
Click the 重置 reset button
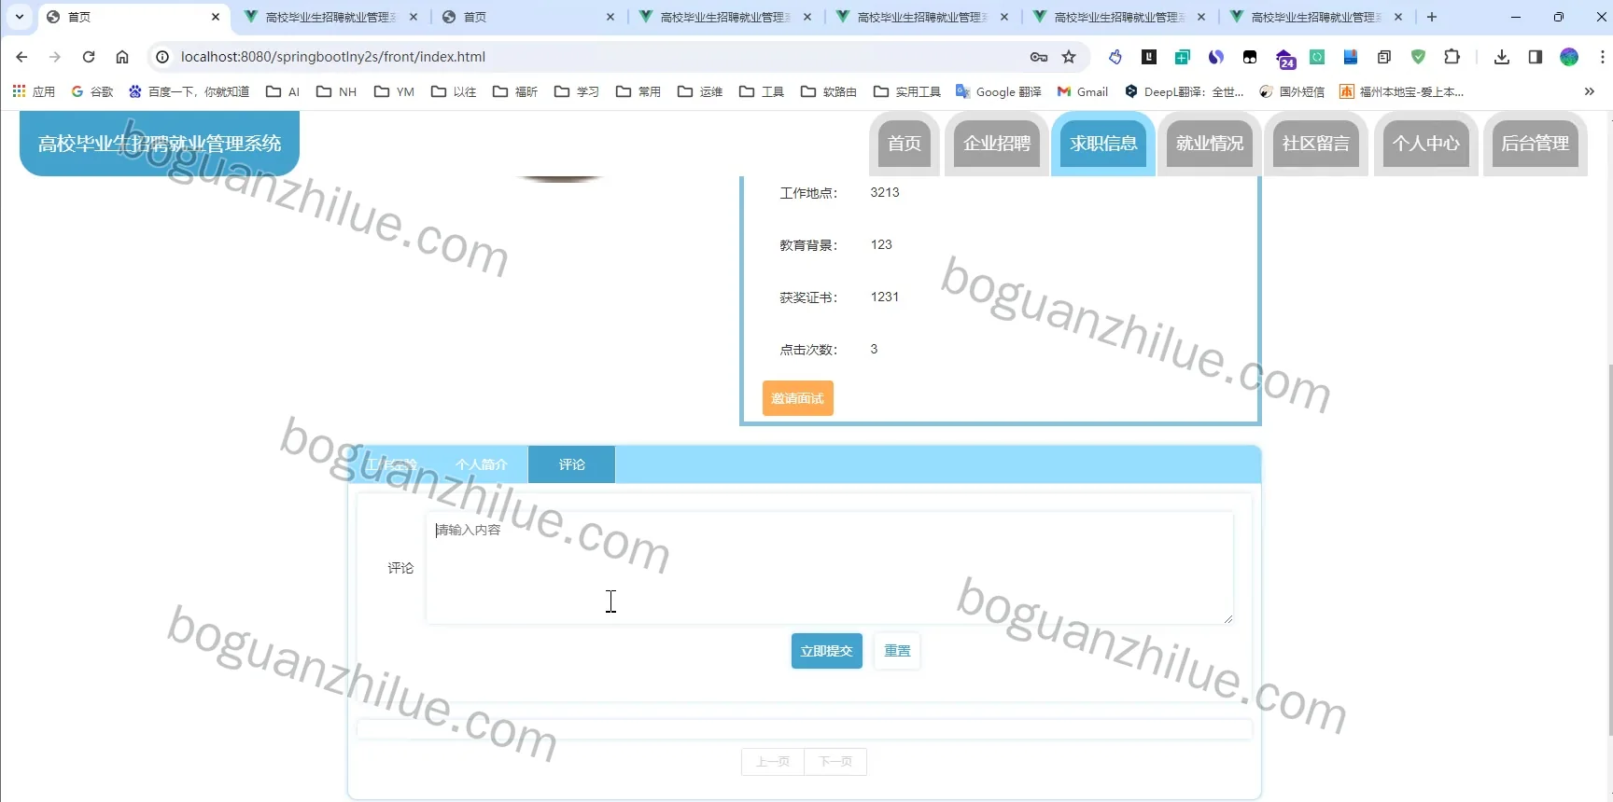tap(897, 651)
